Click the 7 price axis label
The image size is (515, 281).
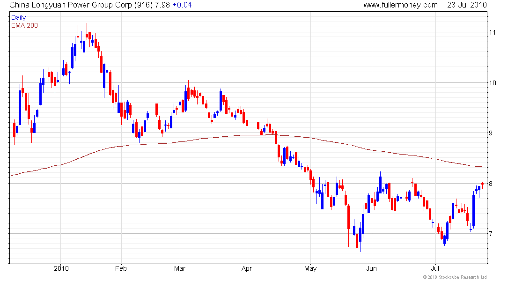point(491,234)
